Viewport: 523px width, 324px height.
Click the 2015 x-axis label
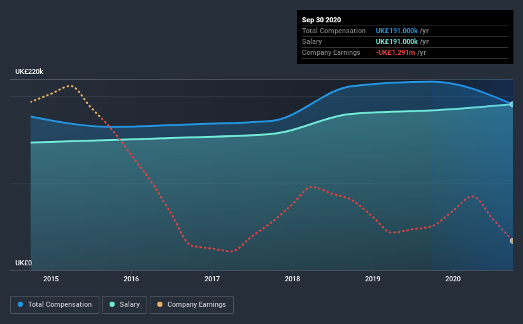(x=51, y=279)
